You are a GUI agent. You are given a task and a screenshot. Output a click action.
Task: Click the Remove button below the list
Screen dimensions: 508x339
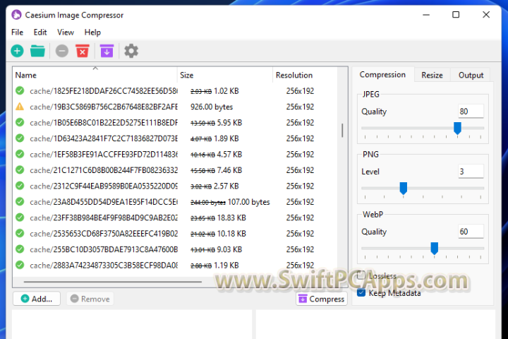click(90, 299)
